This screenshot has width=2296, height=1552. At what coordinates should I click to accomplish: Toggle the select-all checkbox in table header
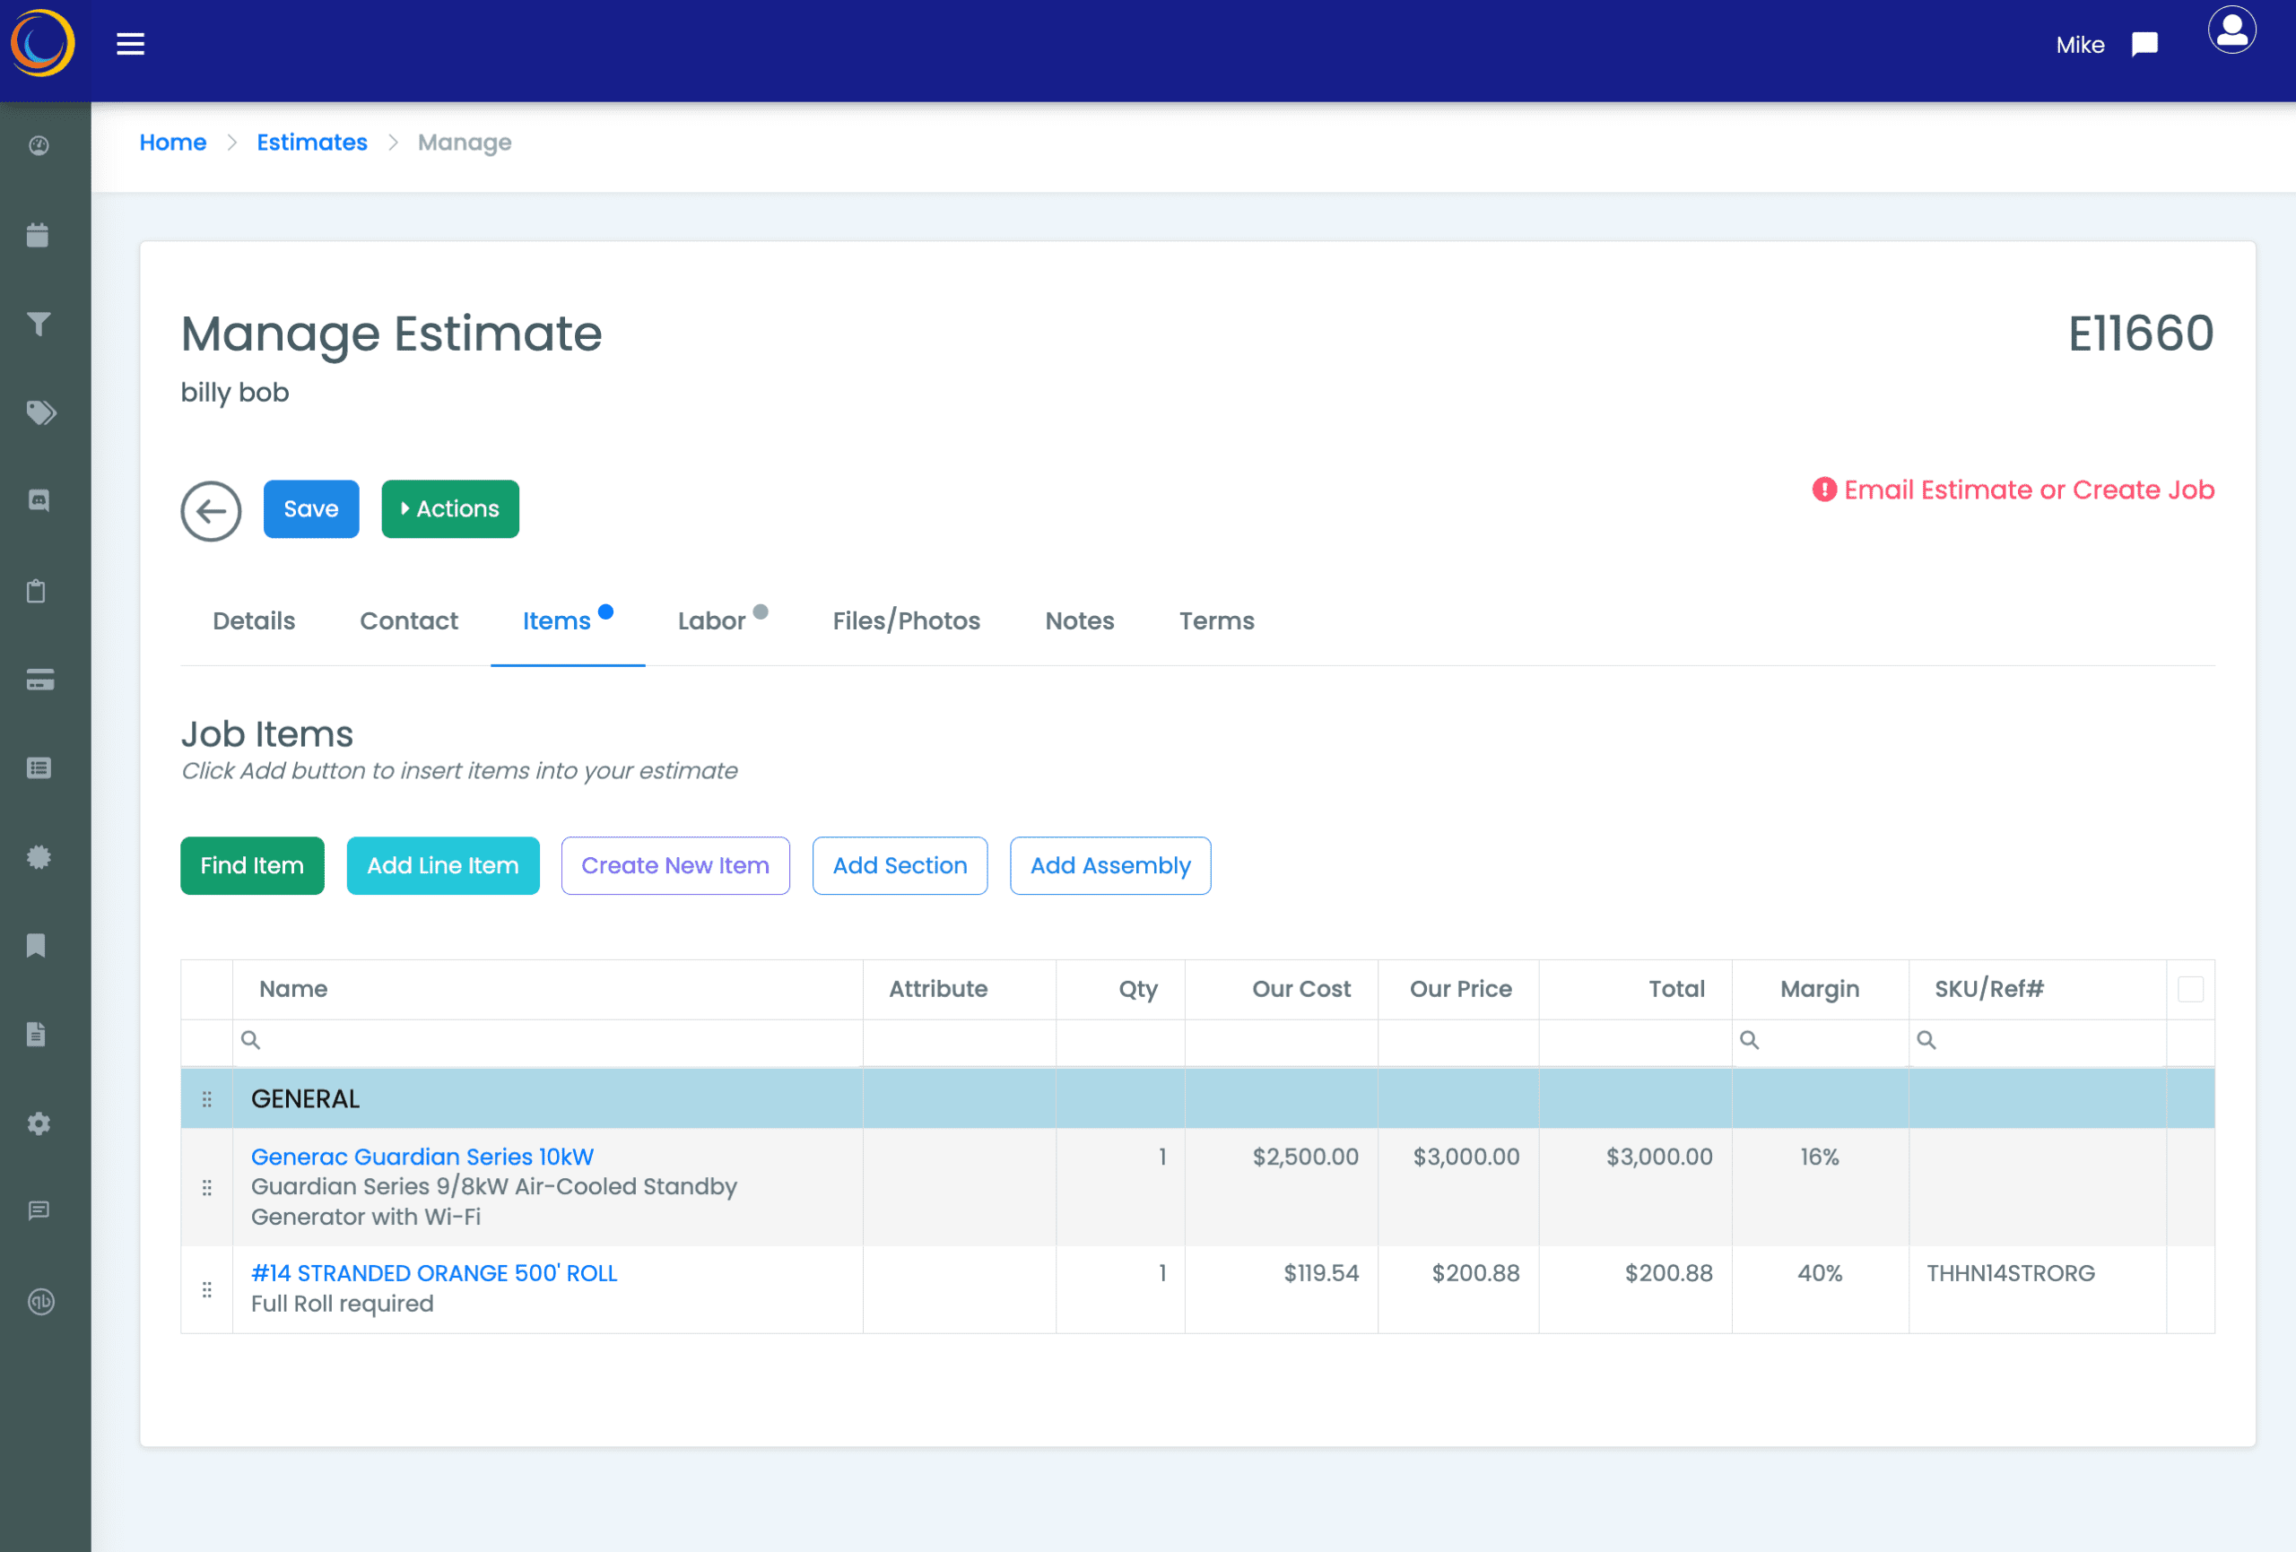click(x=2189, y=989)
